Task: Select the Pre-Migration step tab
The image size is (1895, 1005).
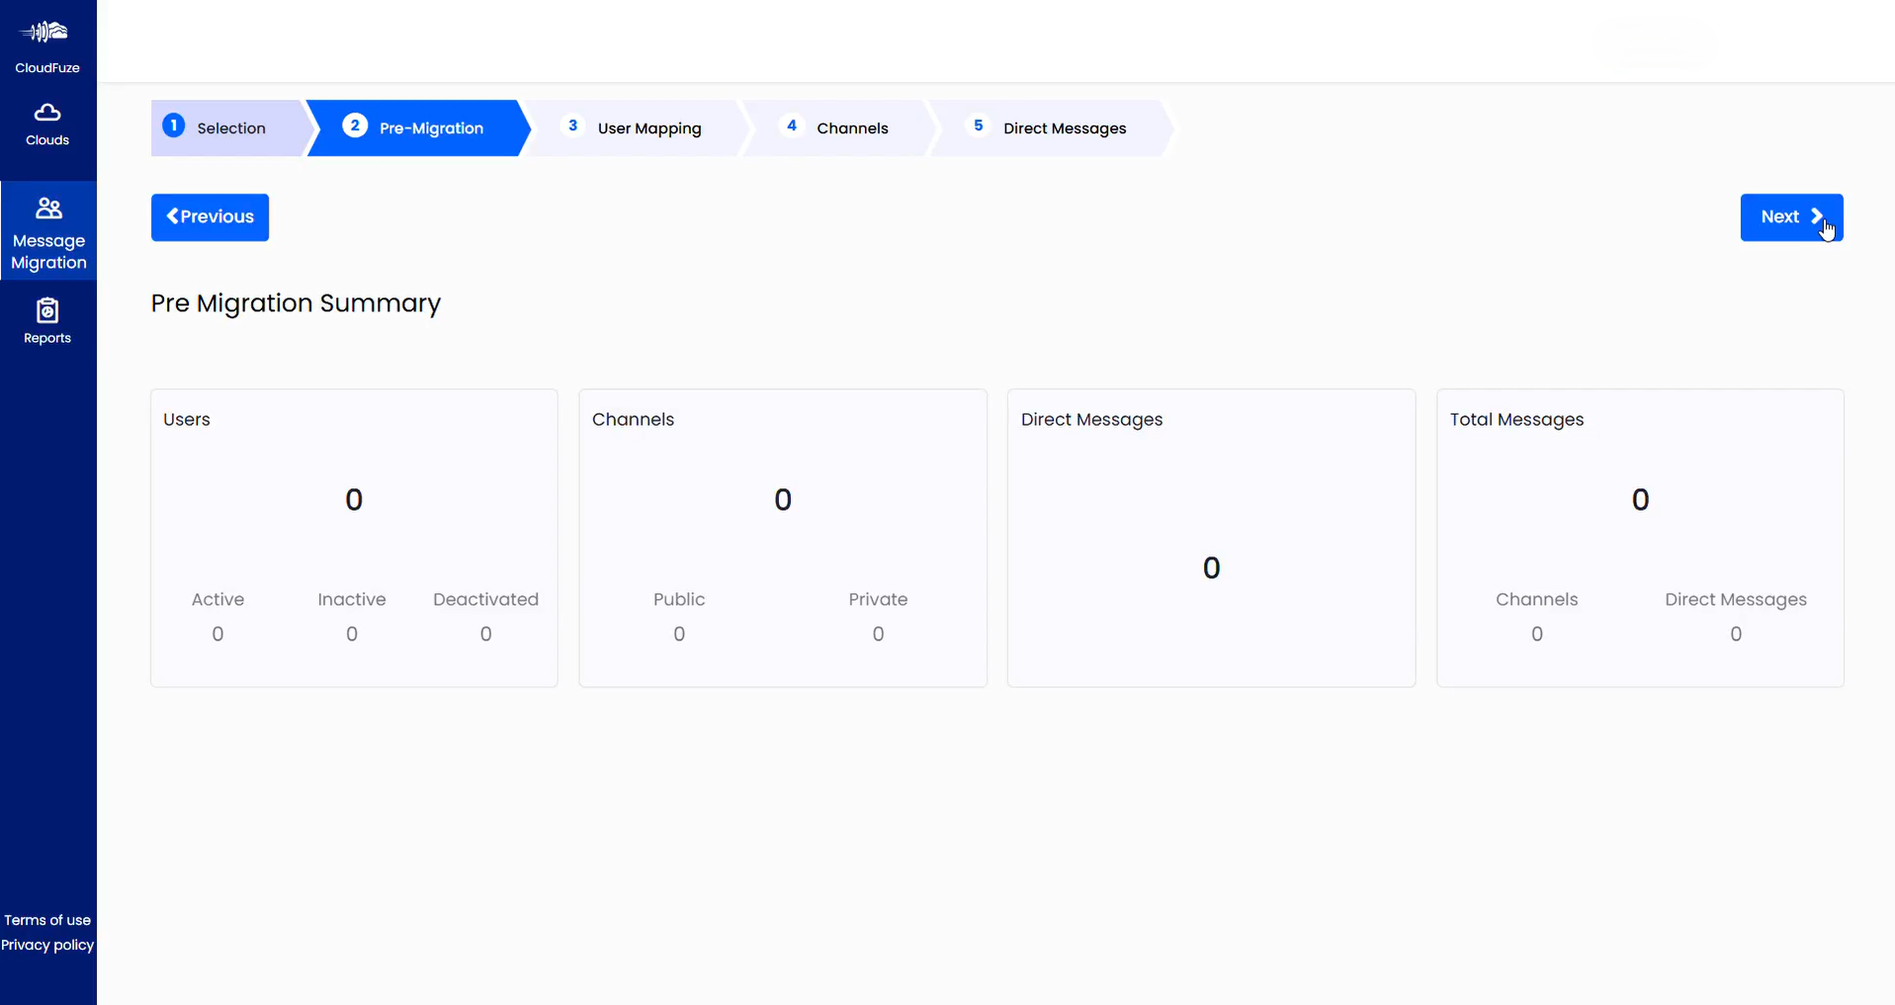Action: [419, 127]
